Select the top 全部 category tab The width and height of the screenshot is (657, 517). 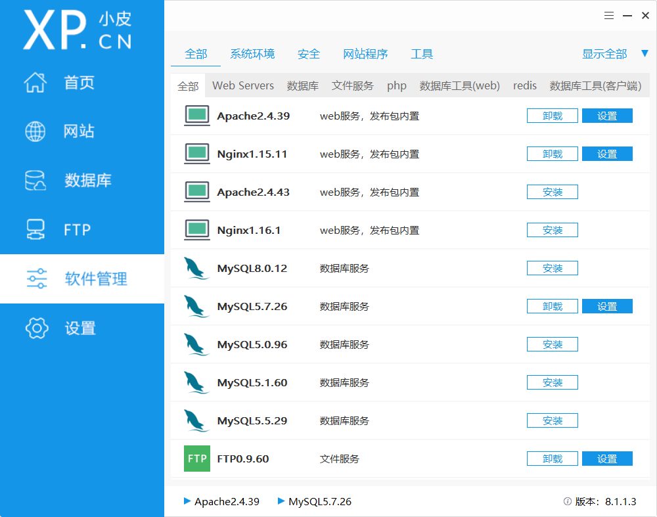point(196,54)
